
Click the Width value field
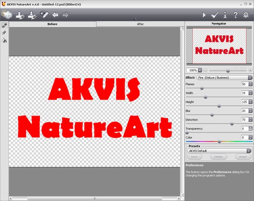click(245, 93)
